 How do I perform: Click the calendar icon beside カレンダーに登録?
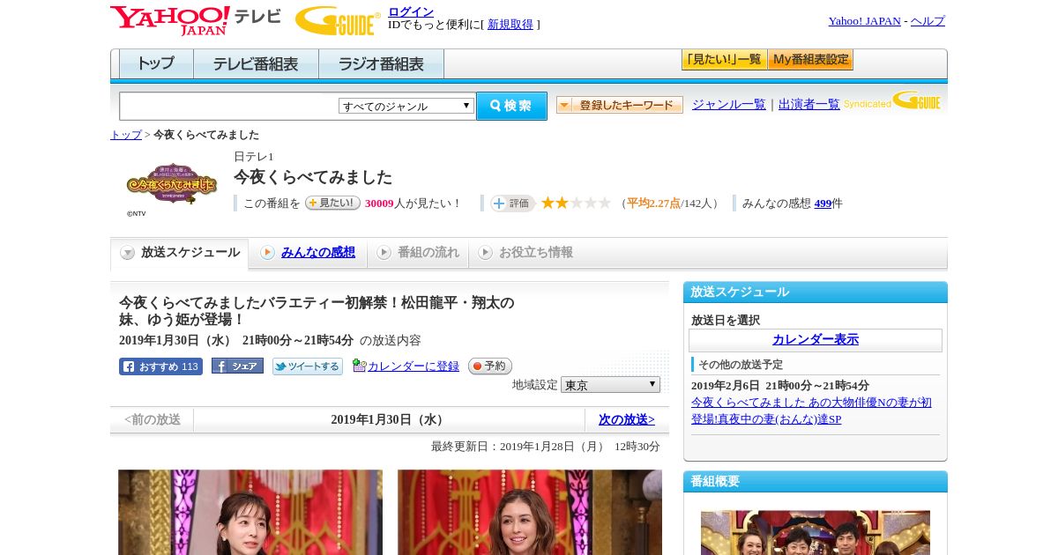tap(359, 366)
